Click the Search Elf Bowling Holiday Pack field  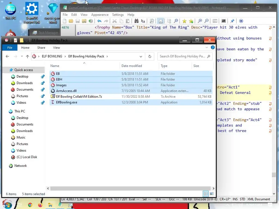pyautogui.click(x=185, y=56)
